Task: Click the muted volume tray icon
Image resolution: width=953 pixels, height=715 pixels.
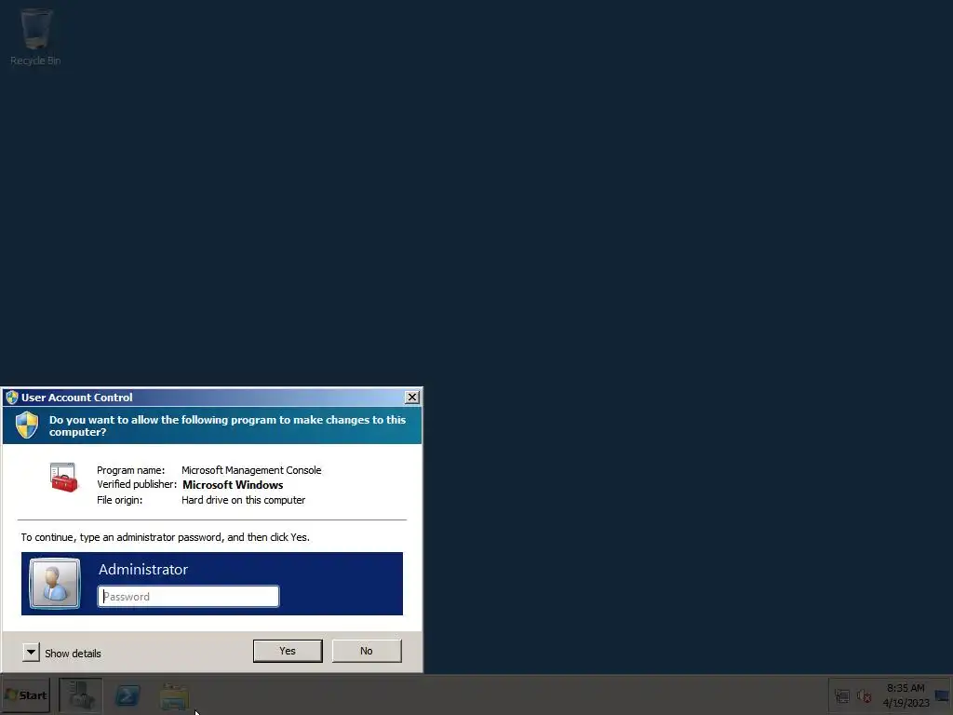Action: 864,696
